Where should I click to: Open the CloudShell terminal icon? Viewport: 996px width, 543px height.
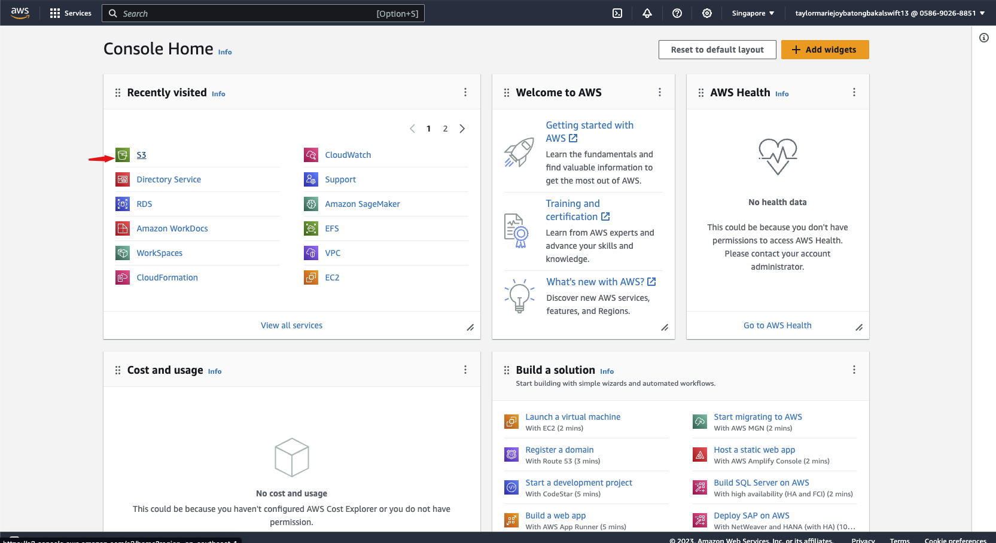pos(617,13)
